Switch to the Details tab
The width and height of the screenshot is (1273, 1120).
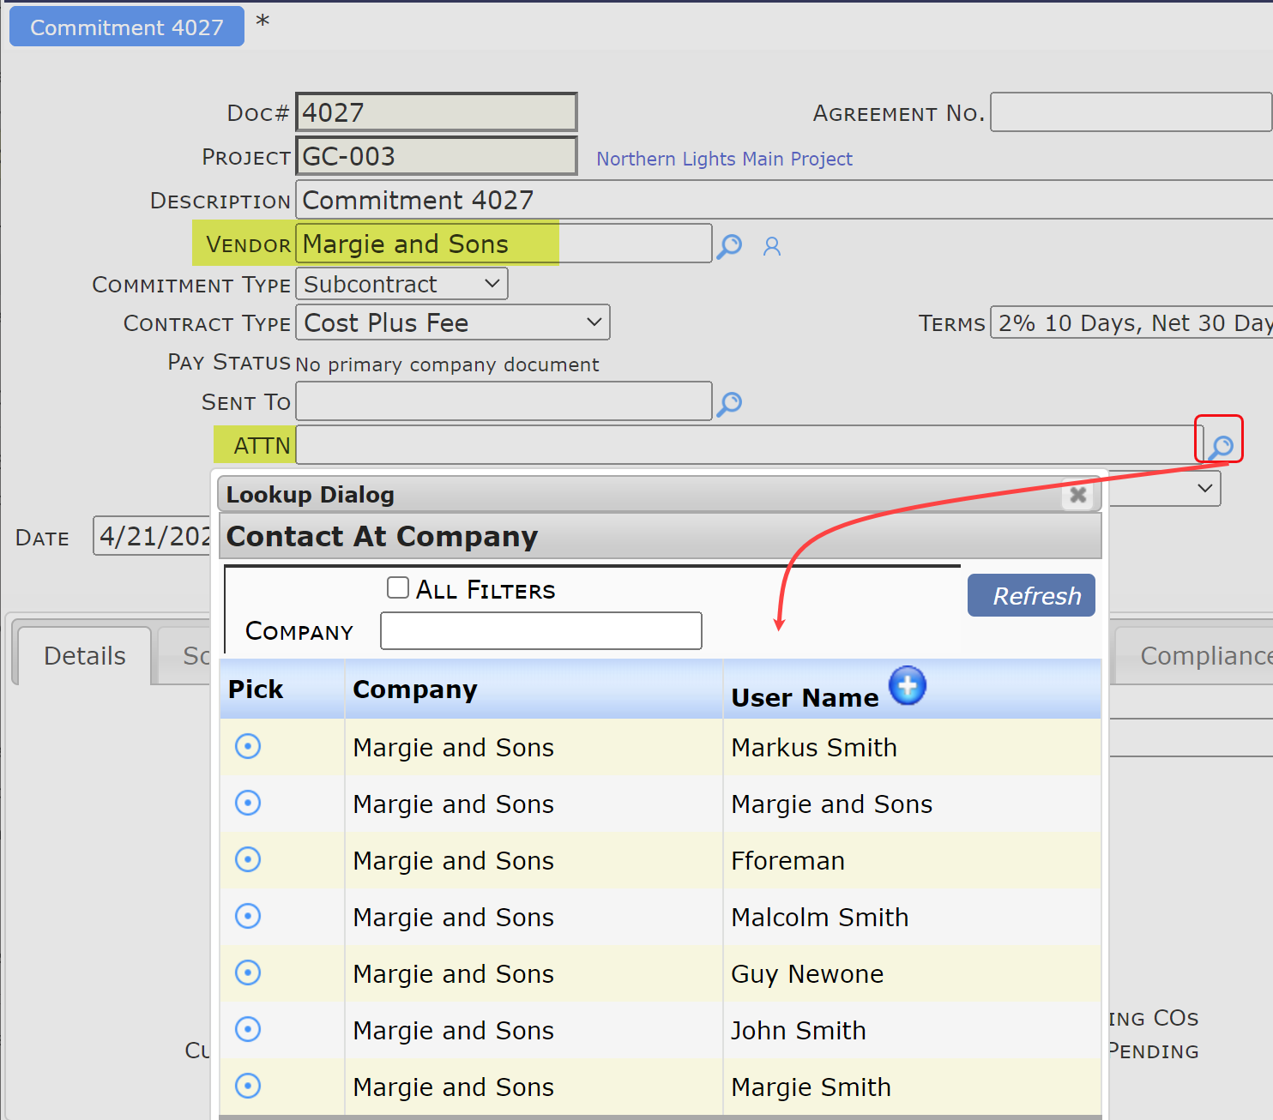pyautogui.click(x=84, y=656)
